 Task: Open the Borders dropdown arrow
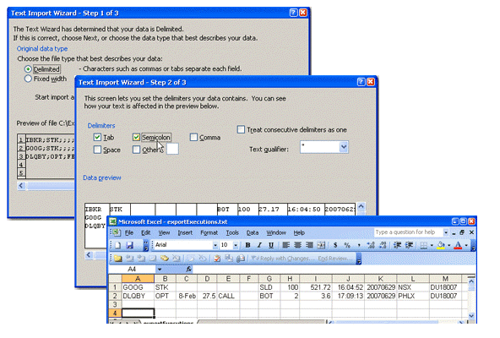432,245
